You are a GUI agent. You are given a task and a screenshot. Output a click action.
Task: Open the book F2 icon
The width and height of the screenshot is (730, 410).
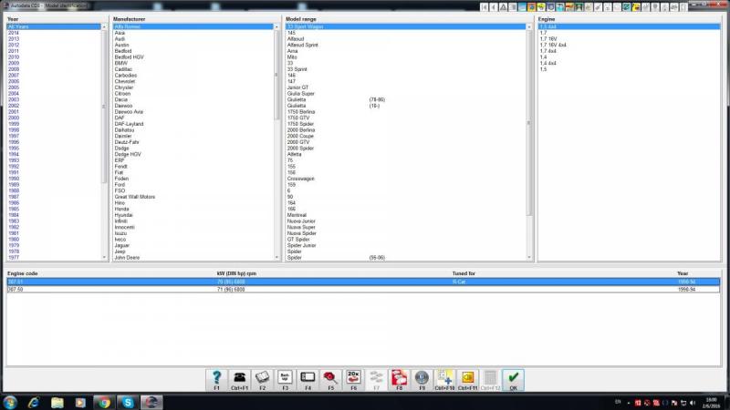click(x=262, y=380)
